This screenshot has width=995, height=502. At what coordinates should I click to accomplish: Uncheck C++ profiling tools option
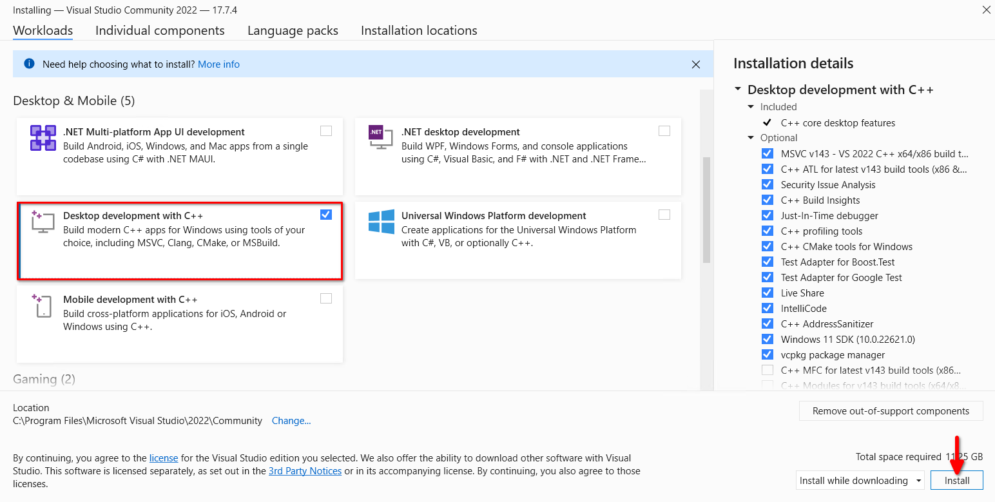pos(767,231)
